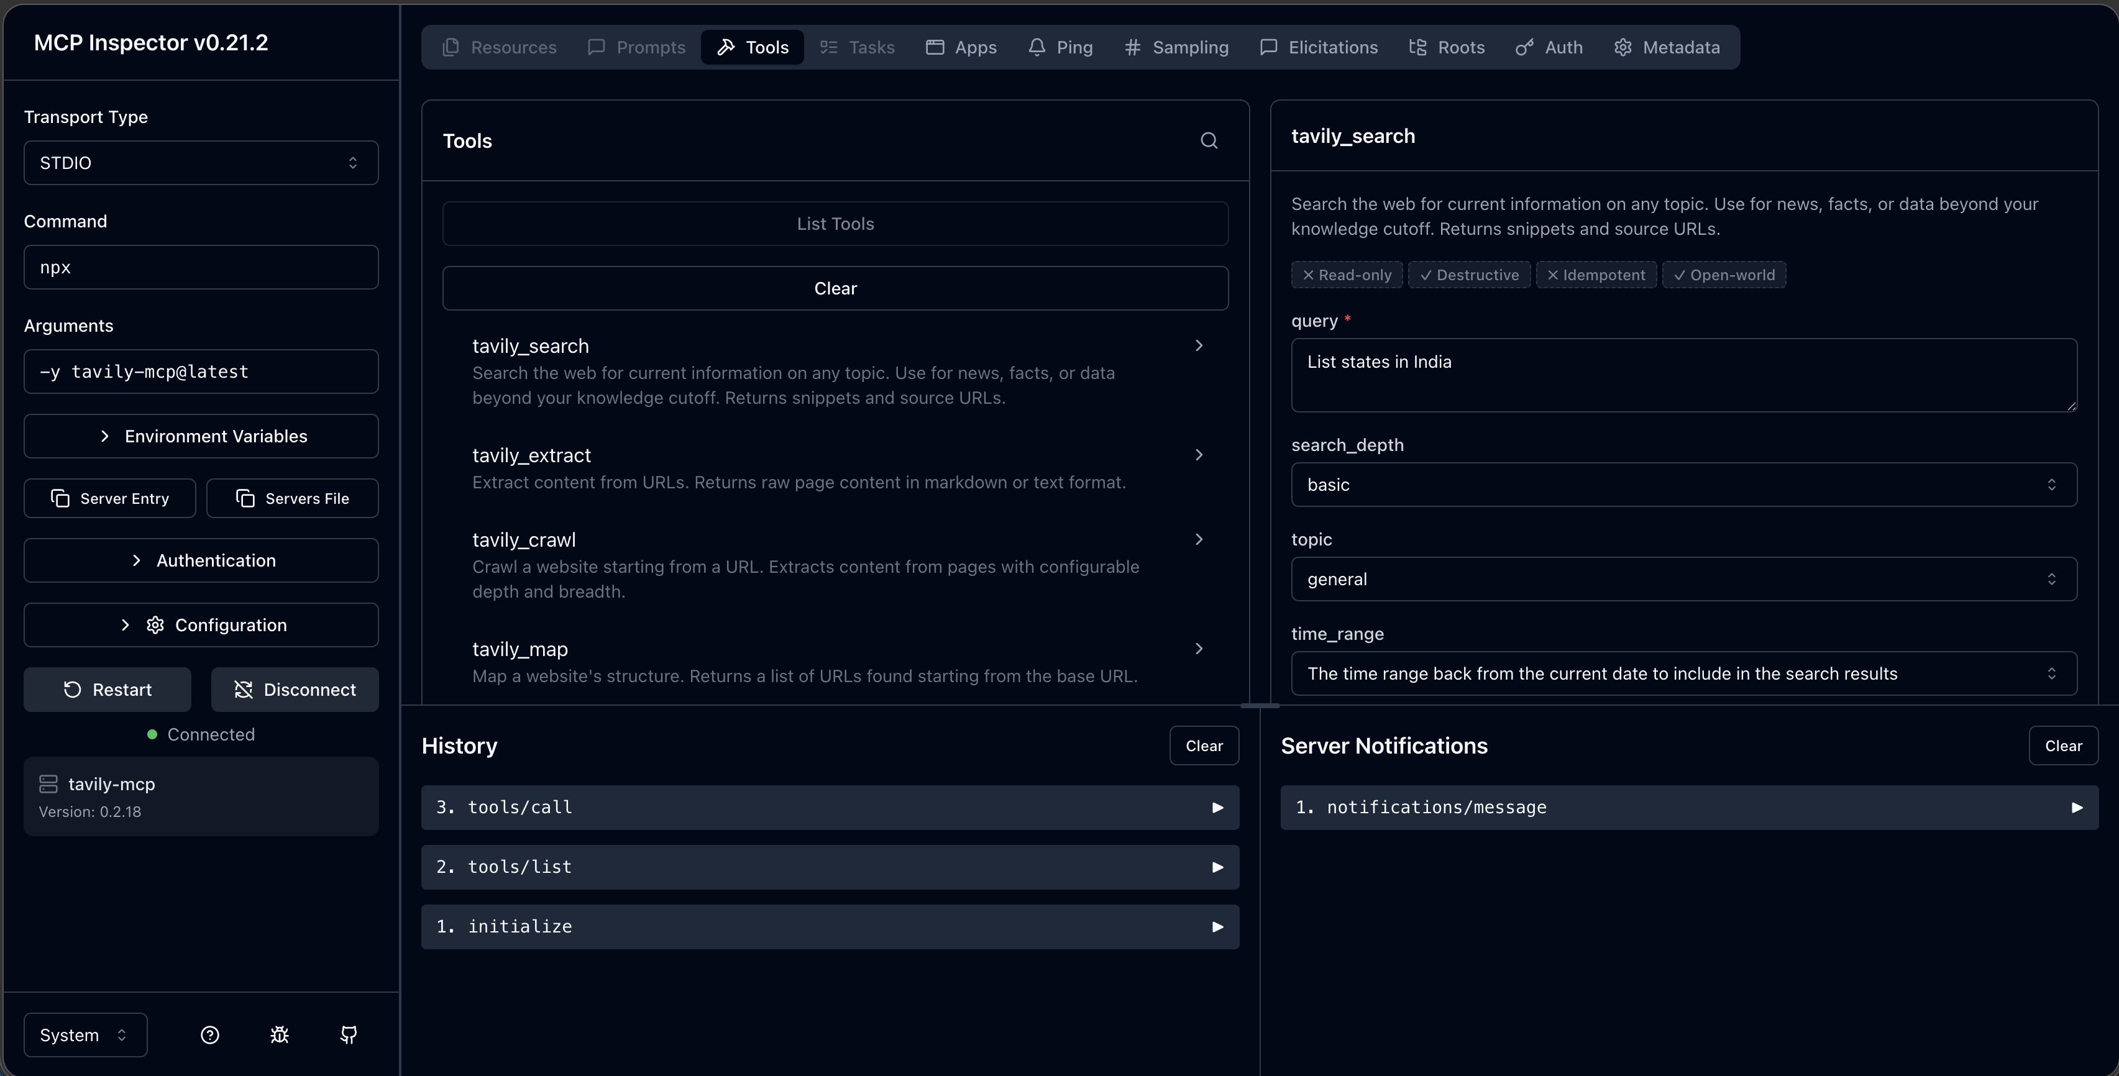
Task: Clear the History list
Action: point(1204,745)
